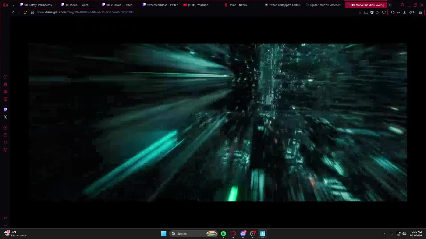Open Twitch panel in sidebar

point(5,110)
